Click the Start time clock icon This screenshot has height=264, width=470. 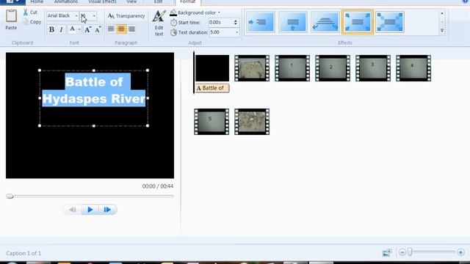173,23
